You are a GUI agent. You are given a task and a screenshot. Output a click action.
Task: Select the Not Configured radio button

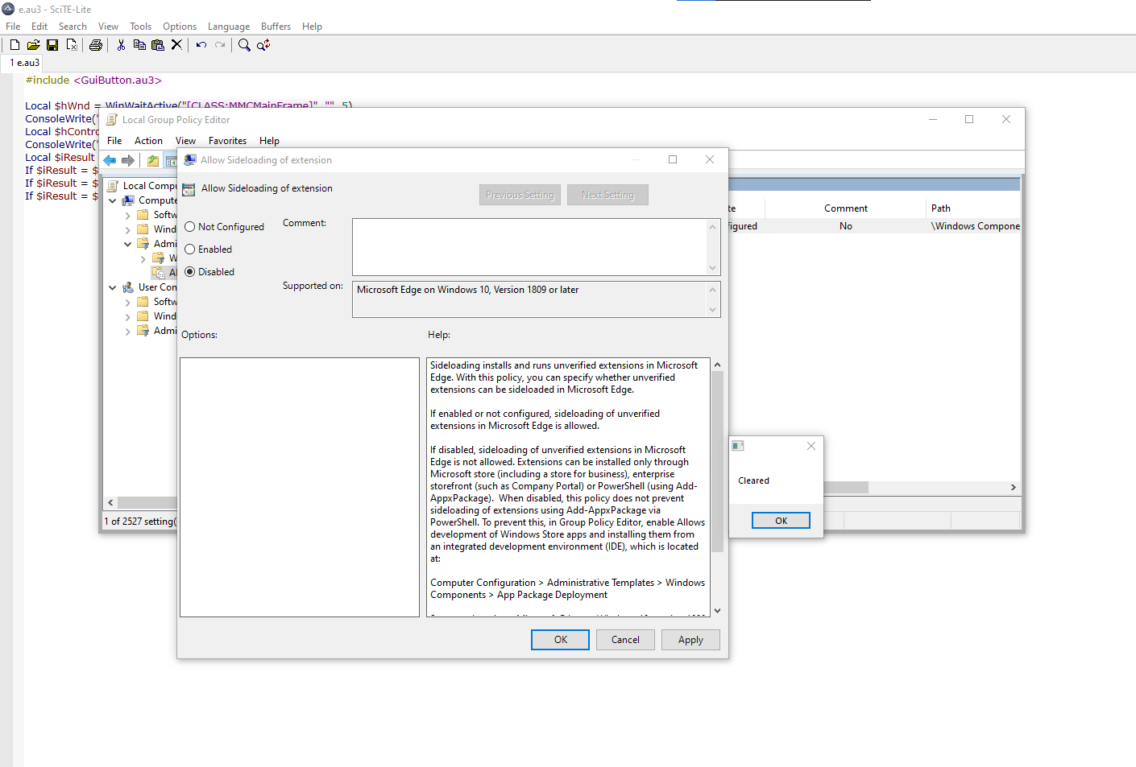pyautogui.click(x=190, y=227)
